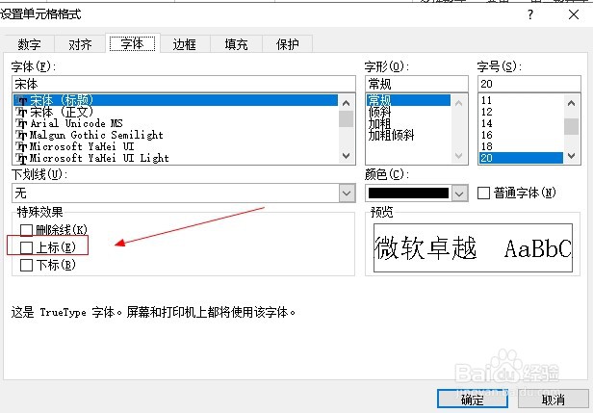Viewport: 593px width, 413px height.
Task: Confirm with the 确定 button
Action: pyautogui.click(x=472, y=400)
